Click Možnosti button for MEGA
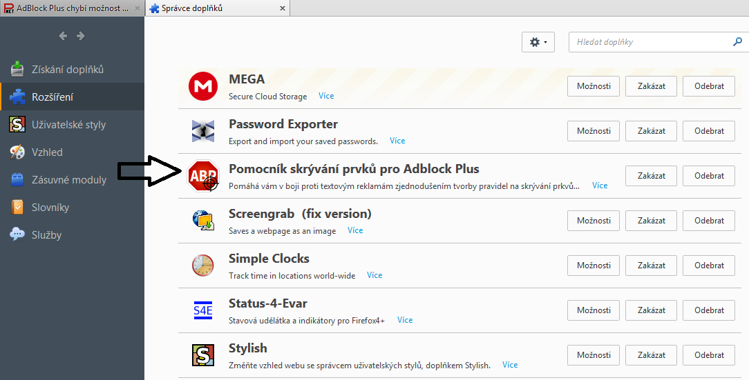Viewport: 749px width, 380px height. 594,86
